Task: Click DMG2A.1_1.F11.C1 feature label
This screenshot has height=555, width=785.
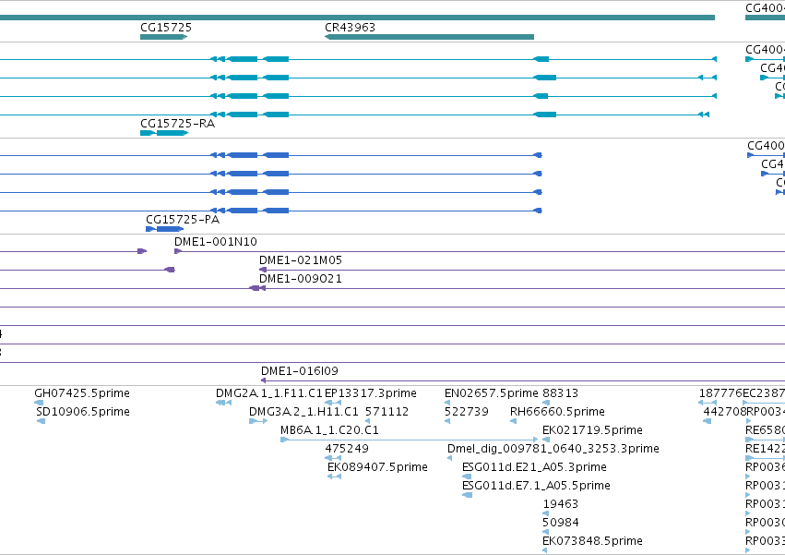Action: (269, 393)
